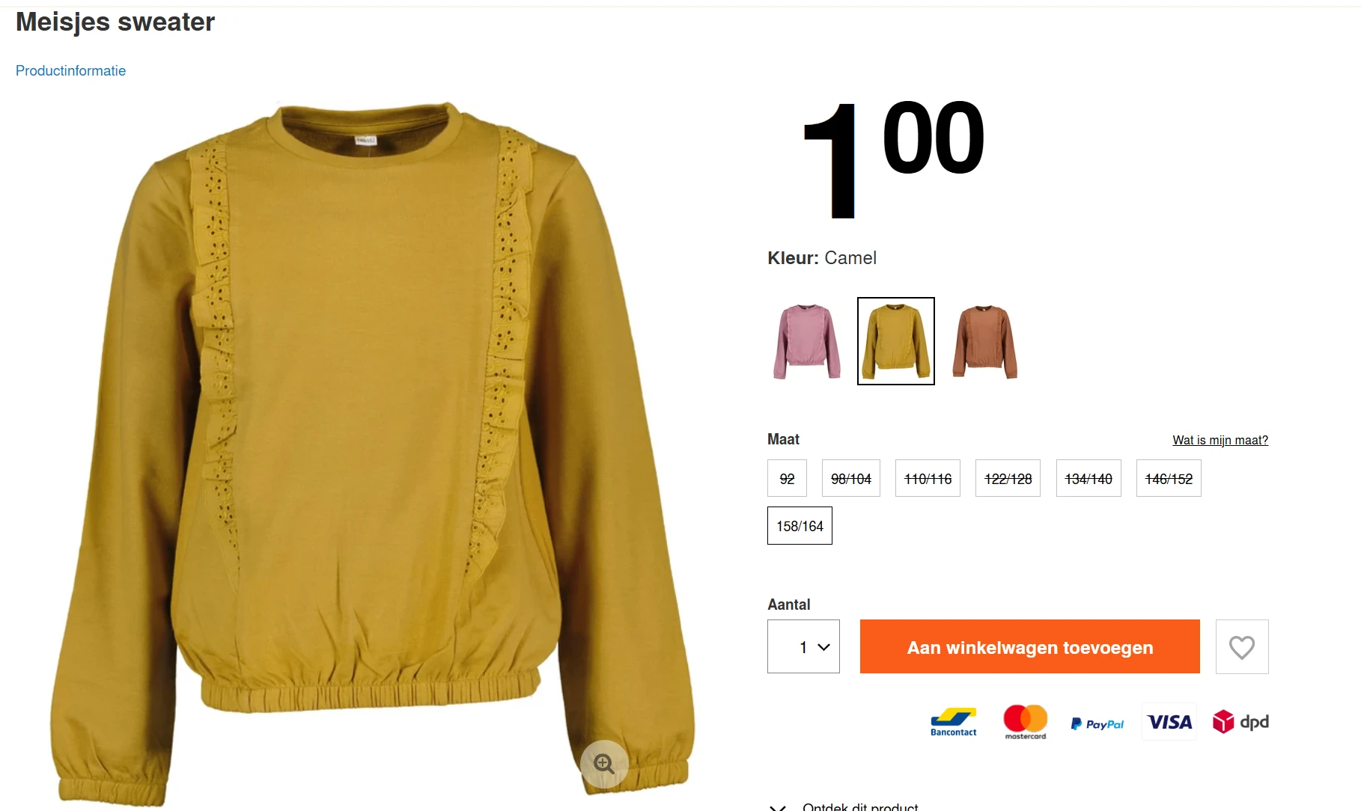Click the PayPal payment logo

[1097, 723]
